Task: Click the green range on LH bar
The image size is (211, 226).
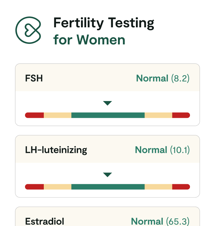Action: 108,187
